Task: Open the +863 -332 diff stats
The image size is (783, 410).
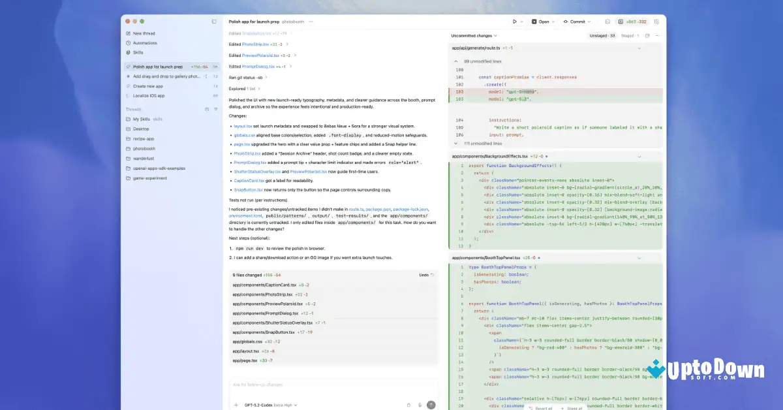Action: pyautogui.click(x=635, y=21)
